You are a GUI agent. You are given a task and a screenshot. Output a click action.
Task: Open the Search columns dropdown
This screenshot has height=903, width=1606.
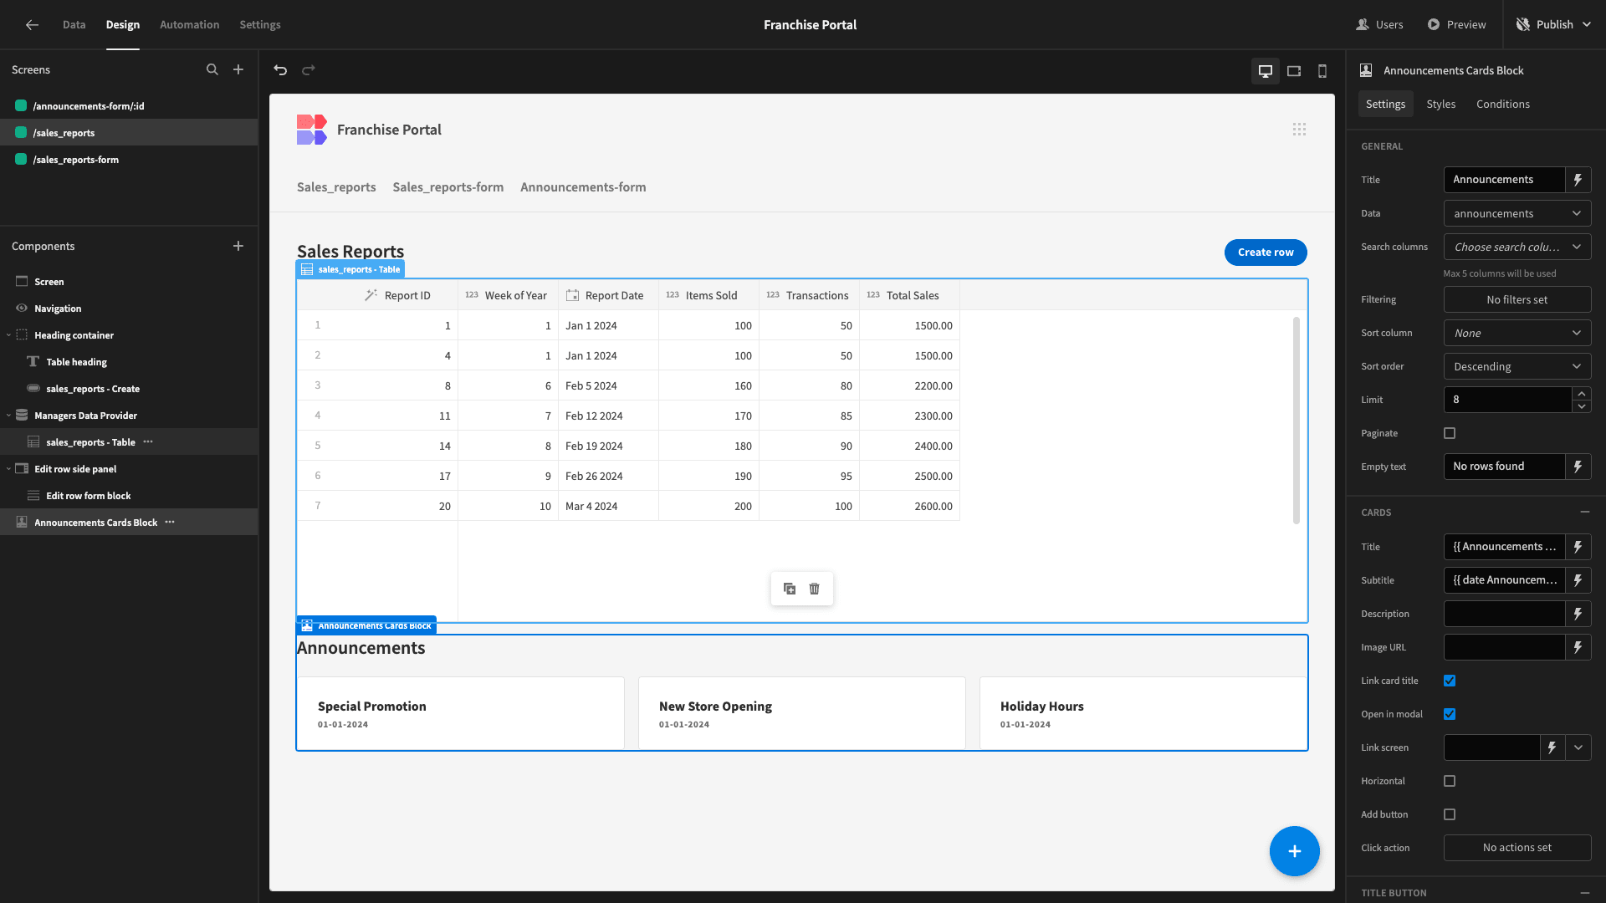tap(1517, 247)
